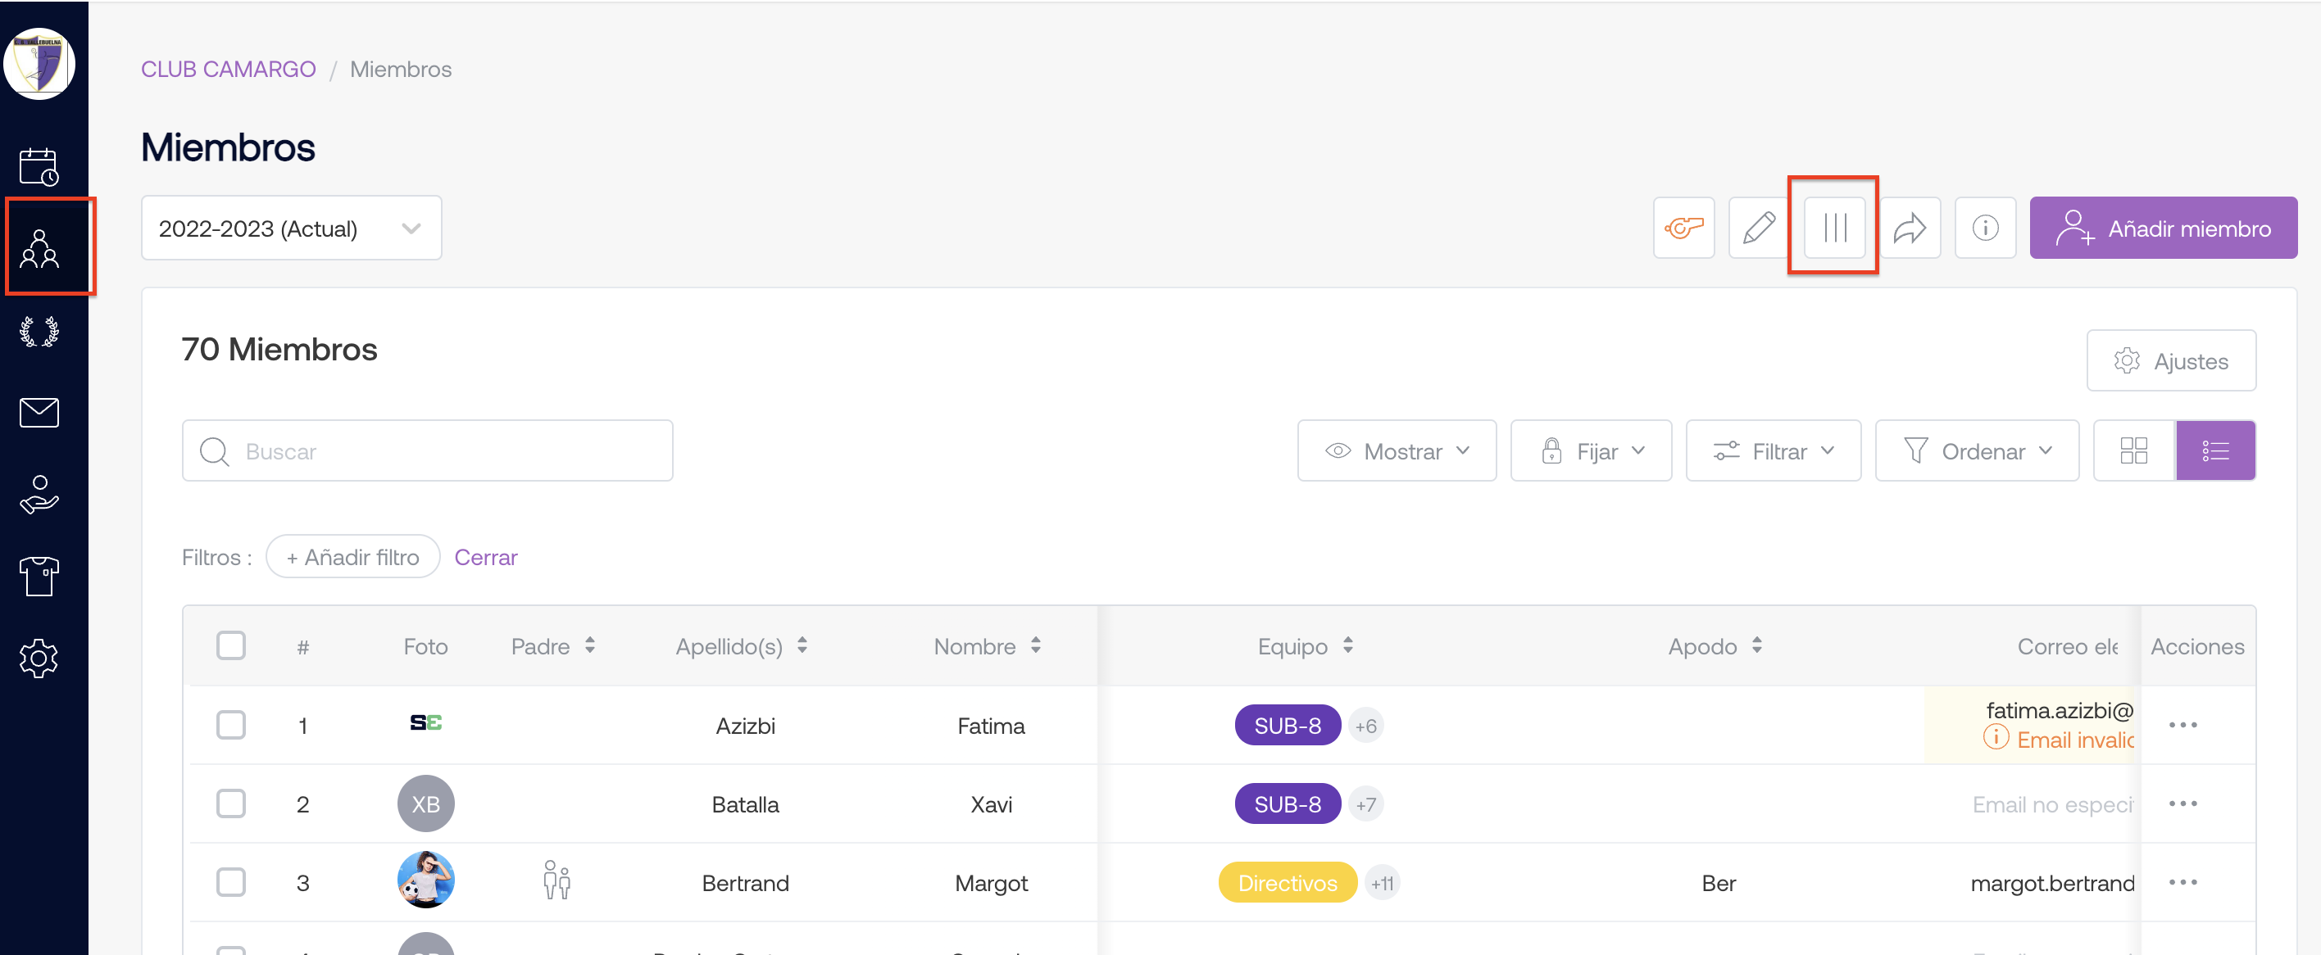Open actions menu for Azizbi row

click(2182, 725)
